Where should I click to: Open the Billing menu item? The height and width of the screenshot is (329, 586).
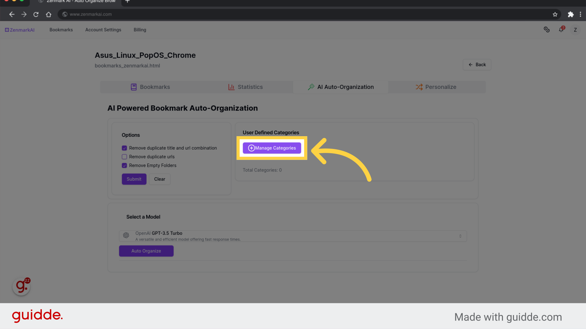pyautogui.click(x=140, y=30)
